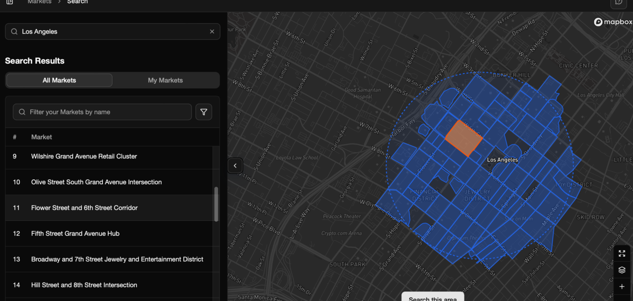Click the Loyola Law School map label

pyautogui.click(x=297, y=158)
